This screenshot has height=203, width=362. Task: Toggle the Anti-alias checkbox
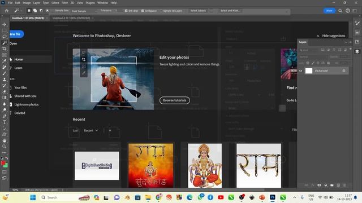[x=126, y=11]
